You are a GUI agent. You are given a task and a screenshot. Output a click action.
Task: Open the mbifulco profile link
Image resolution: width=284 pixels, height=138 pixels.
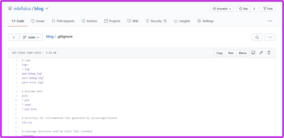[x=22, y=9]
